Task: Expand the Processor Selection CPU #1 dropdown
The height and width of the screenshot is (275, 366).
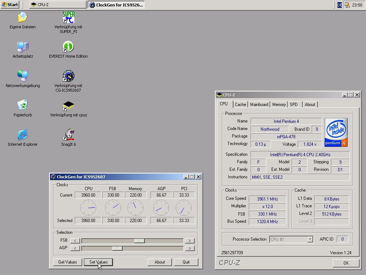Action: 310,239
